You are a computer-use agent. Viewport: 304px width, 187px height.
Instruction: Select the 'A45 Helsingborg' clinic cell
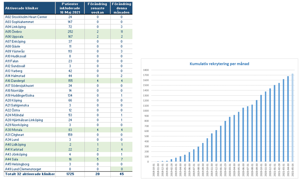pos(30,164)
